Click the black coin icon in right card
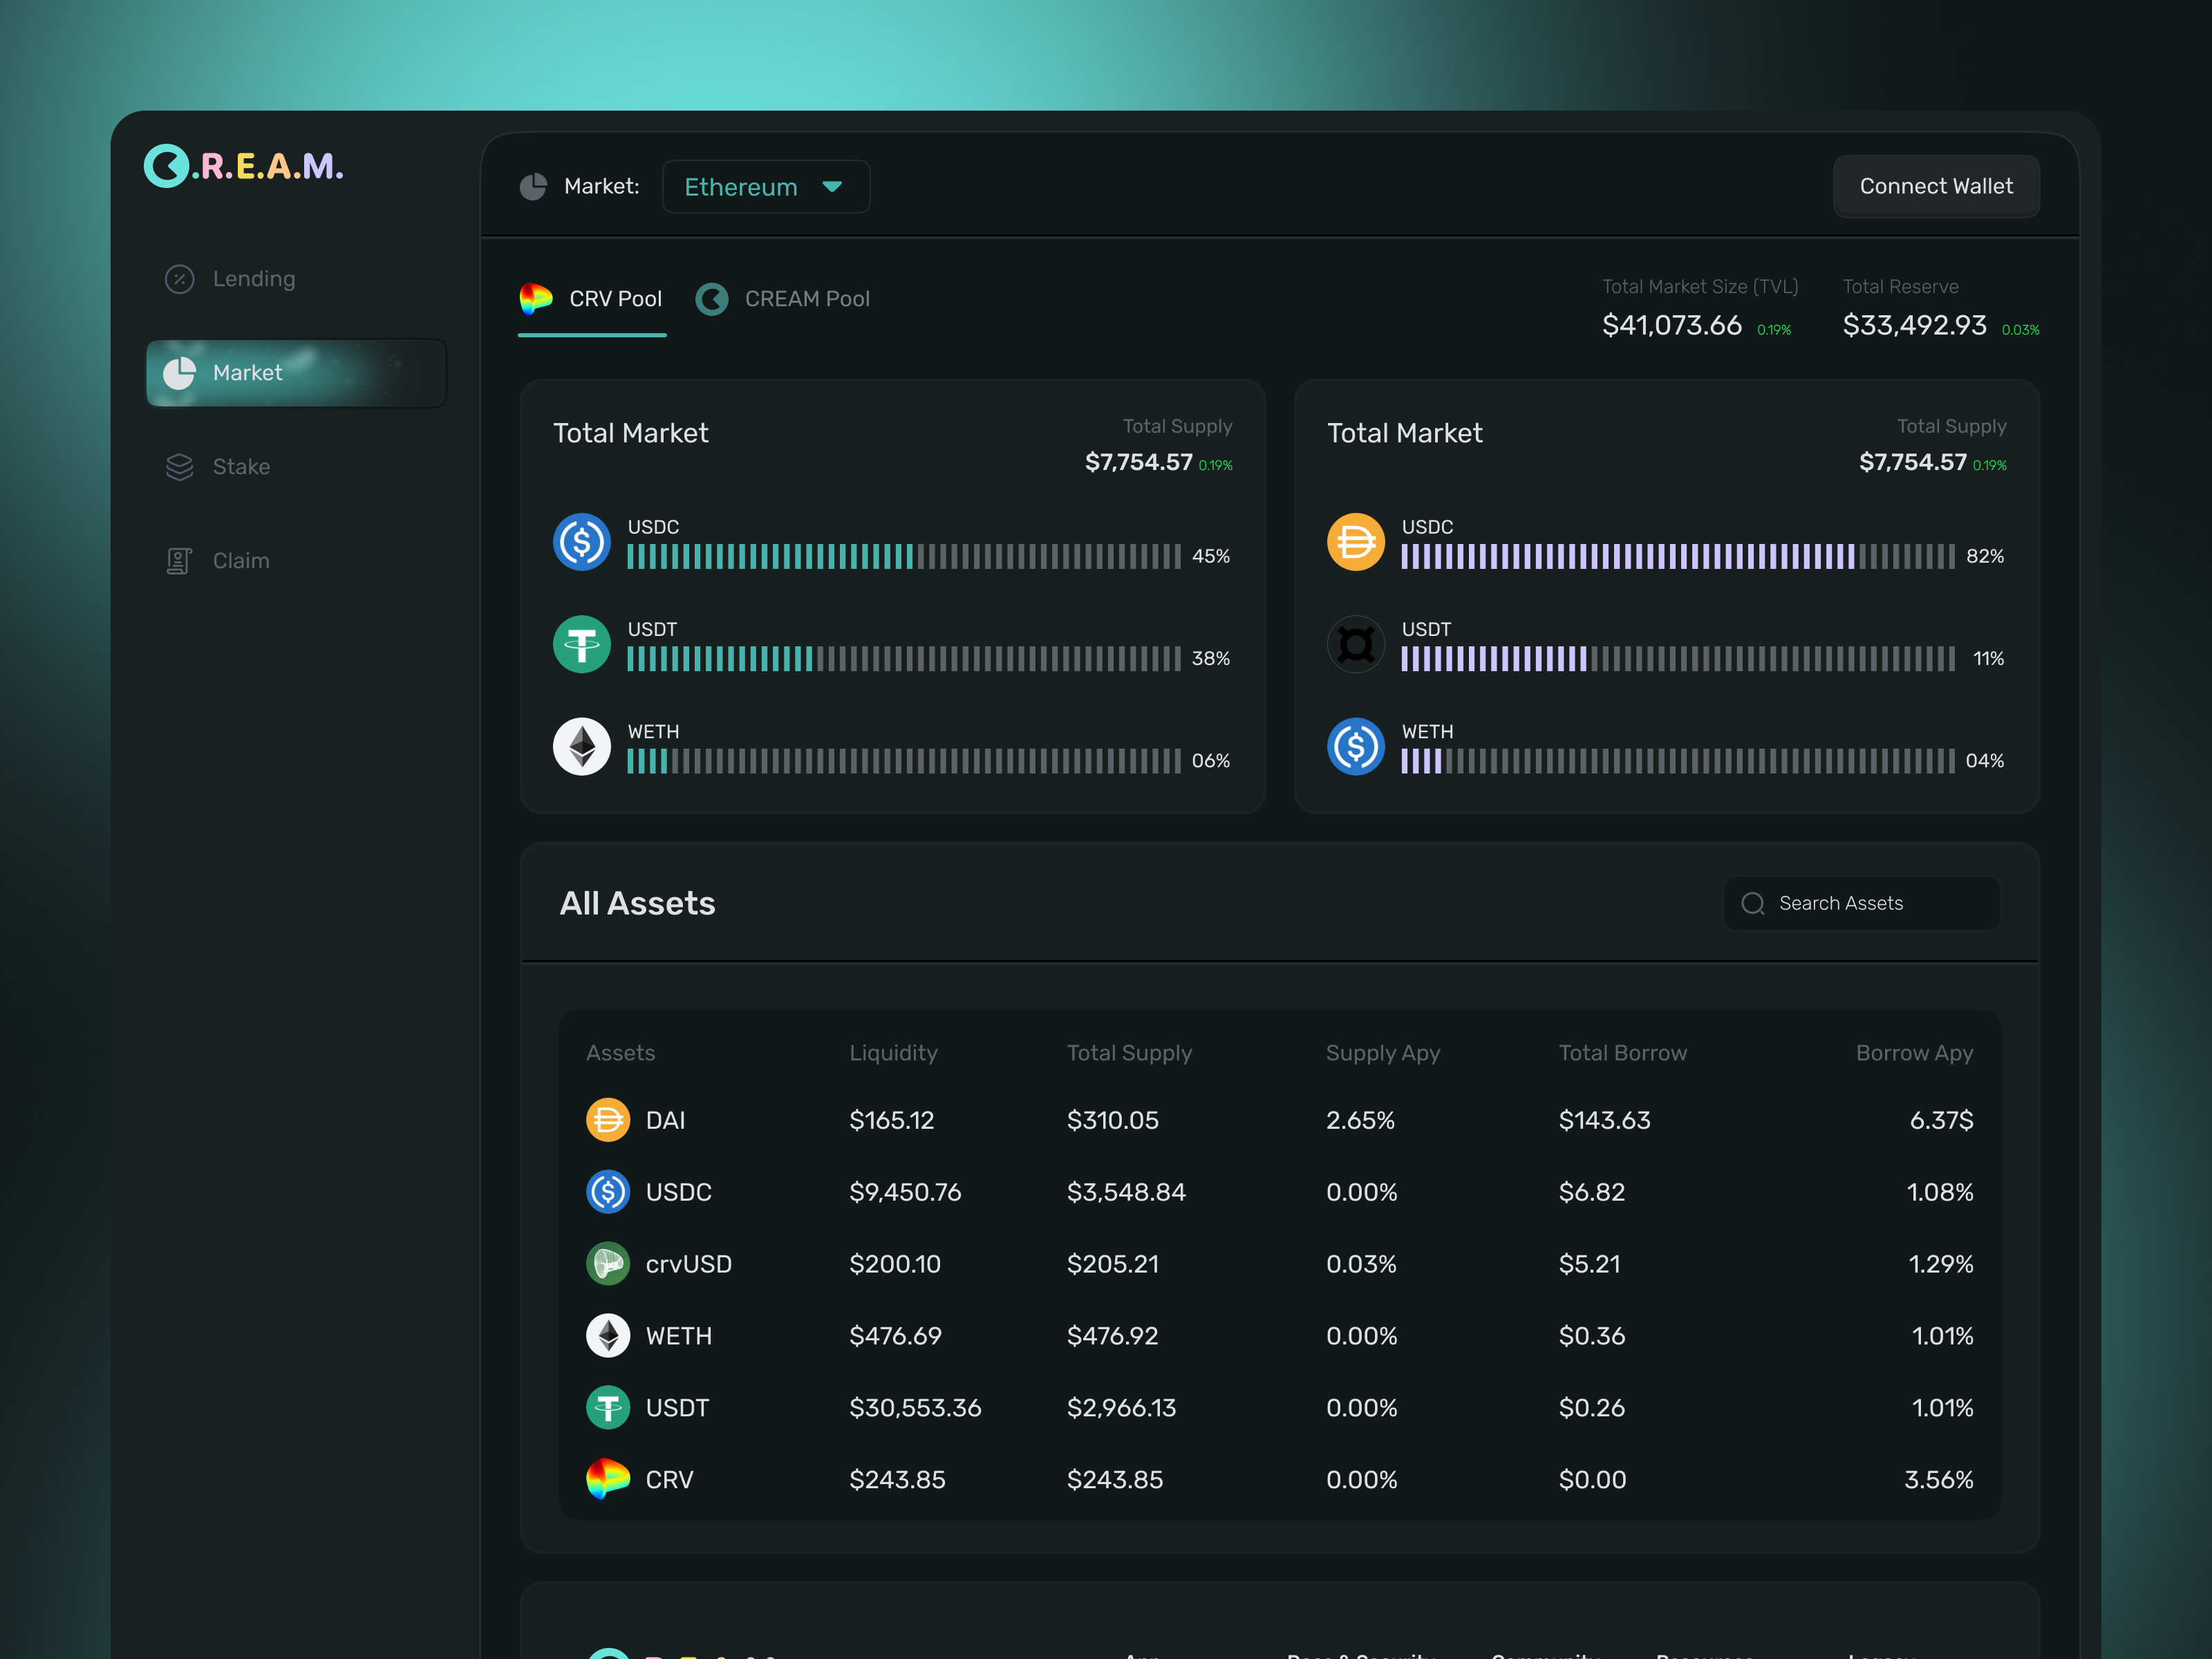This screenshot has height=1659, width=2212. 1356,644
